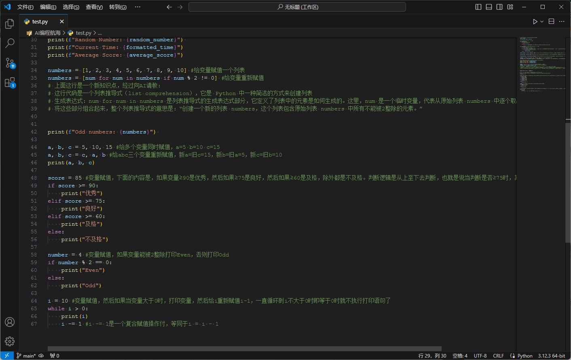This screenshot has height=360, width=571.
Task: Expand breadcrumb ellipsis after test.py
Action: (x=100, y=33)
